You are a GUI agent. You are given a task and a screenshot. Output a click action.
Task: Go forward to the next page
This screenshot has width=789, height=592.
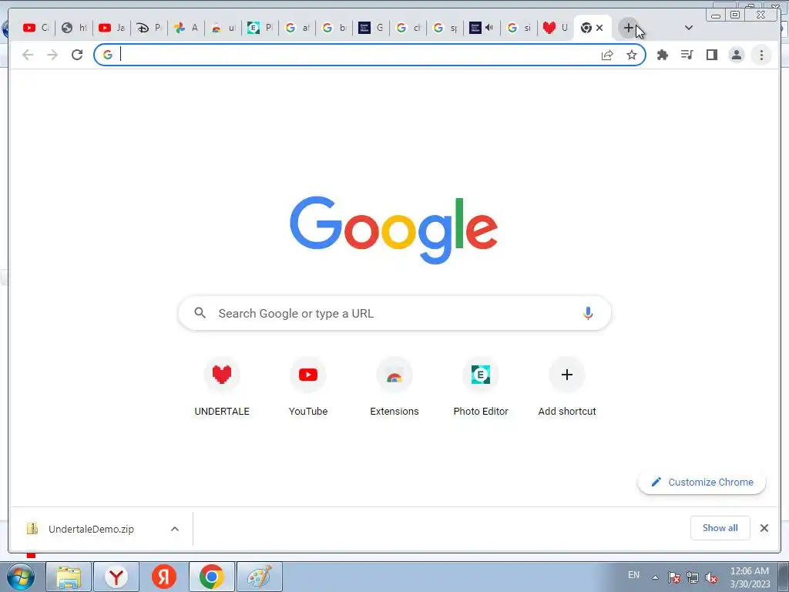coord(52,55)
